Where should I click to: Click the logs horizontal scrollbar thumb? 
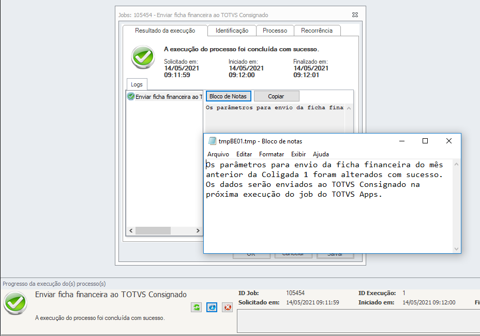[x=153, y=230]
